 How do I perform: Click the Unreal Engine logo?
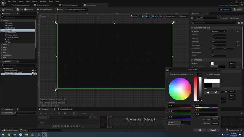tap(3, 3)
